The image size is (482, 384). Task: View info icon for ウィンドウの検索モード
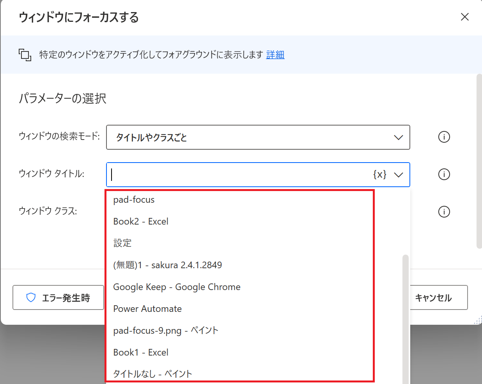tap(444, 137)
